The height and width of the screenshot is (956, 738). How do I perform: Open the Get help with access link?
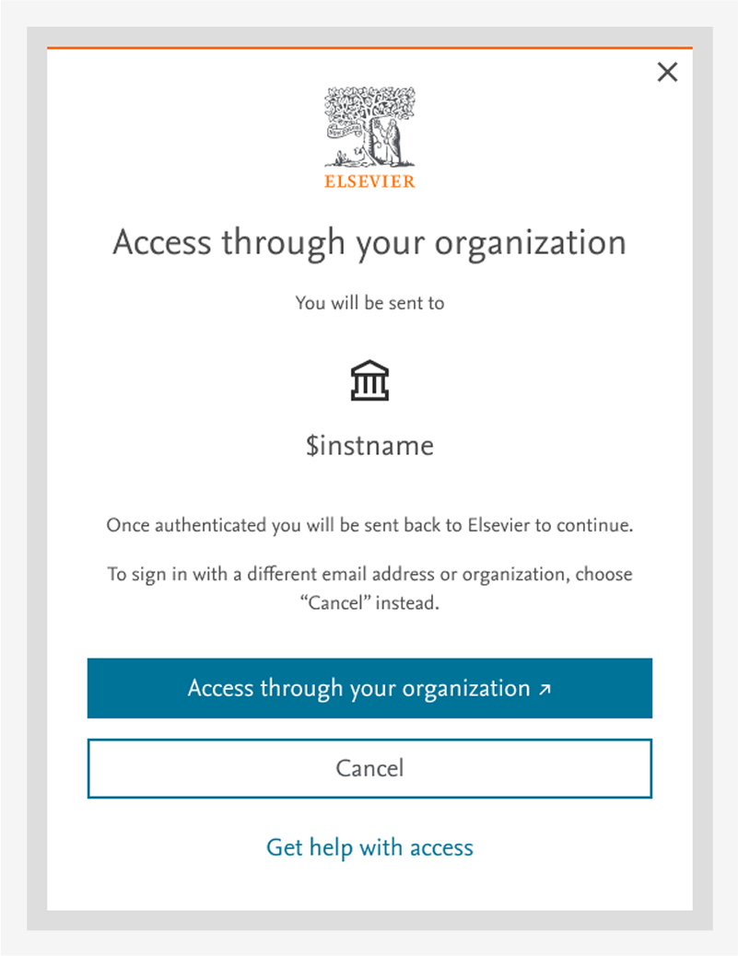tap(369, 847)
